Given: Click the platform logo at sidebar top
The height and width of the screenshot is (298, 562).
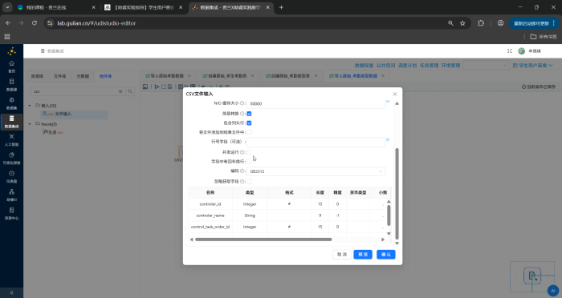Looking at the screenshot, I should (11, 51).
